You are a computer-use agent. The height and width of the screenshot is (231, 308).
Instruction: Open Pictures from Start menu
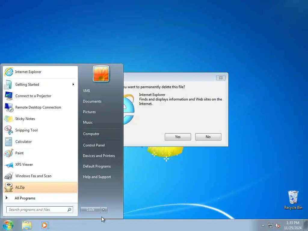(x=89, y=112)
